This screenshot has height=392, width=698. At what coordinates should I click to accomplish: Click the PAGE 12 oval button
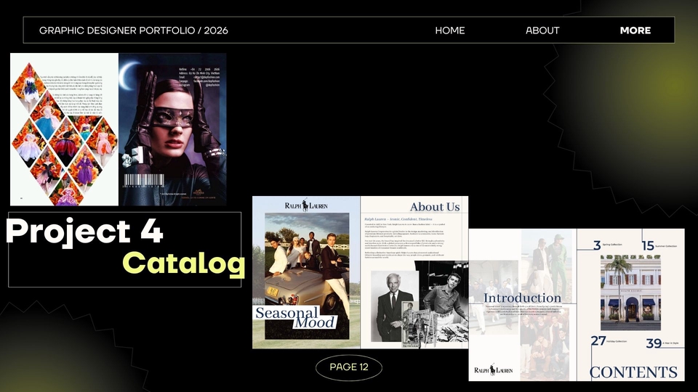pos(349,367)
